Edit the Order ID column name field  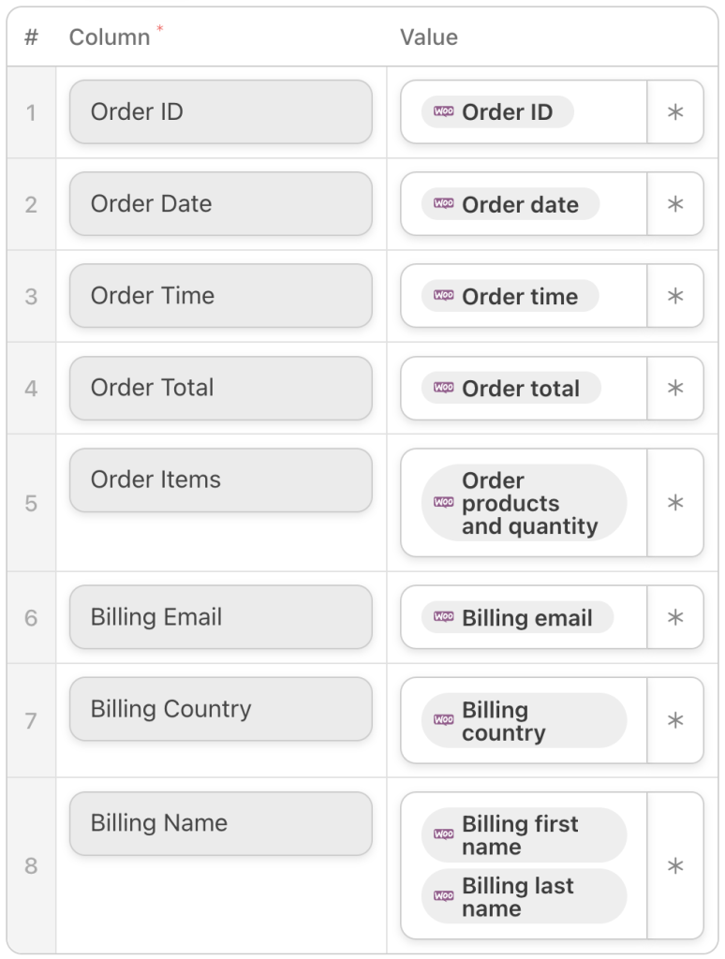pyautogui.click(x=220, y=111)
